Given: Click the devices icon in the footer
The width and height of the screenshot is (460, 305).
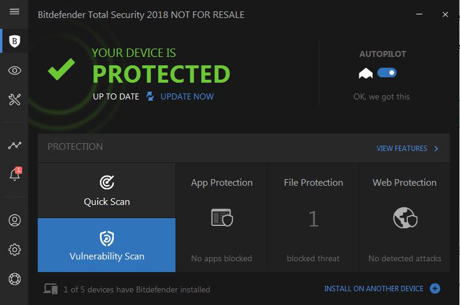Looking at the screenshot, I should (51, 289).
